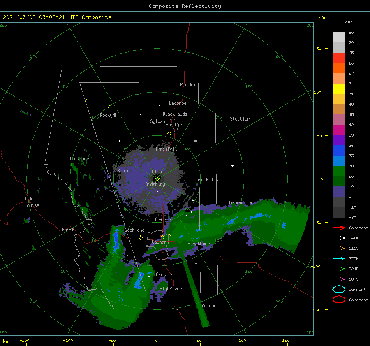Click the Blackfalds city label
The width and height of the screenshot is (370, 346).
pyautogui.click(x=175, y=114)
